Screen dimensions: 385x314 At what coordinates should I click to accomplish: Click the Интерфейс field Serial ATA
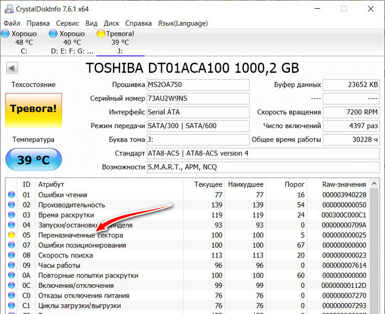pos(198,113)
